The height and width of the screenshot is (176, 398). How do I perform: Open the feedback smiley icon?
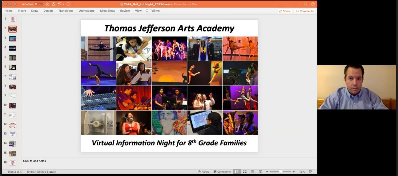click(313, 4)
